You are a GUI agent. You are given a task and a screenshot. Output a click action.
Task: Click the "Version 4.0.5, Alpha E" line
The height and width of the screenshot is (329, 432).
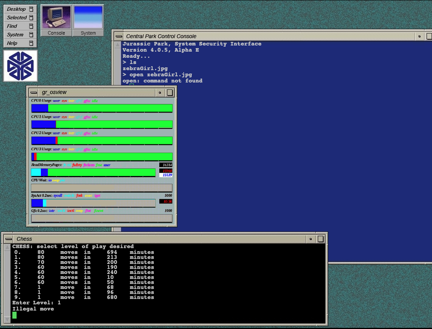coord(160,50)
